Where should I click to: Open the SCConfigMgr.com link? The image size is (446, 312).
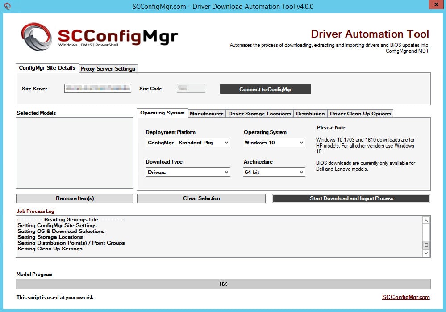click(406, 297)
